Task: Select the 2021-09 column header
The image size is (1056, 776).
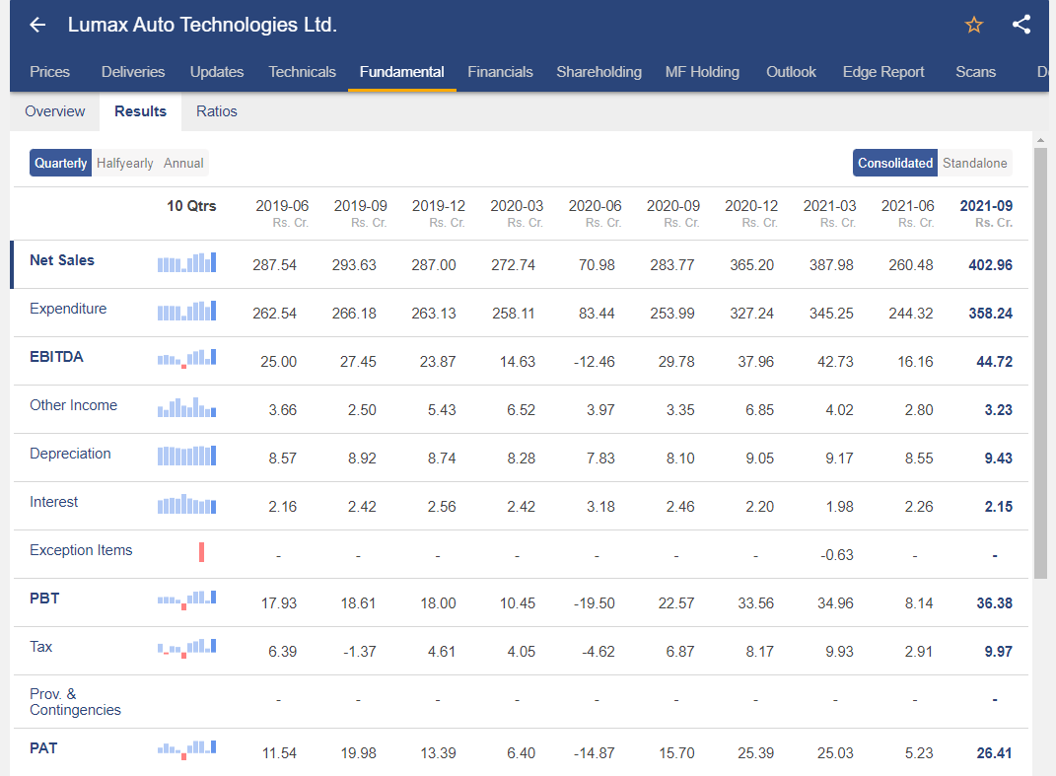Action: coord(987,213)
